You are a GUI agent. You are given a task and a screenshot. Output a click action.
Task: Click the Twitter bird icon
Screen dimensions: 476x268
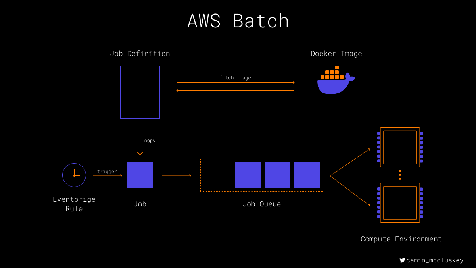[402, 260]
